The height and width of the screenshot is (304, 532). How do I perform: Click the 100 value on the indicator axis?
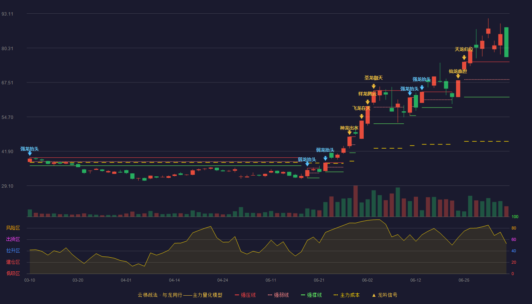515,217
